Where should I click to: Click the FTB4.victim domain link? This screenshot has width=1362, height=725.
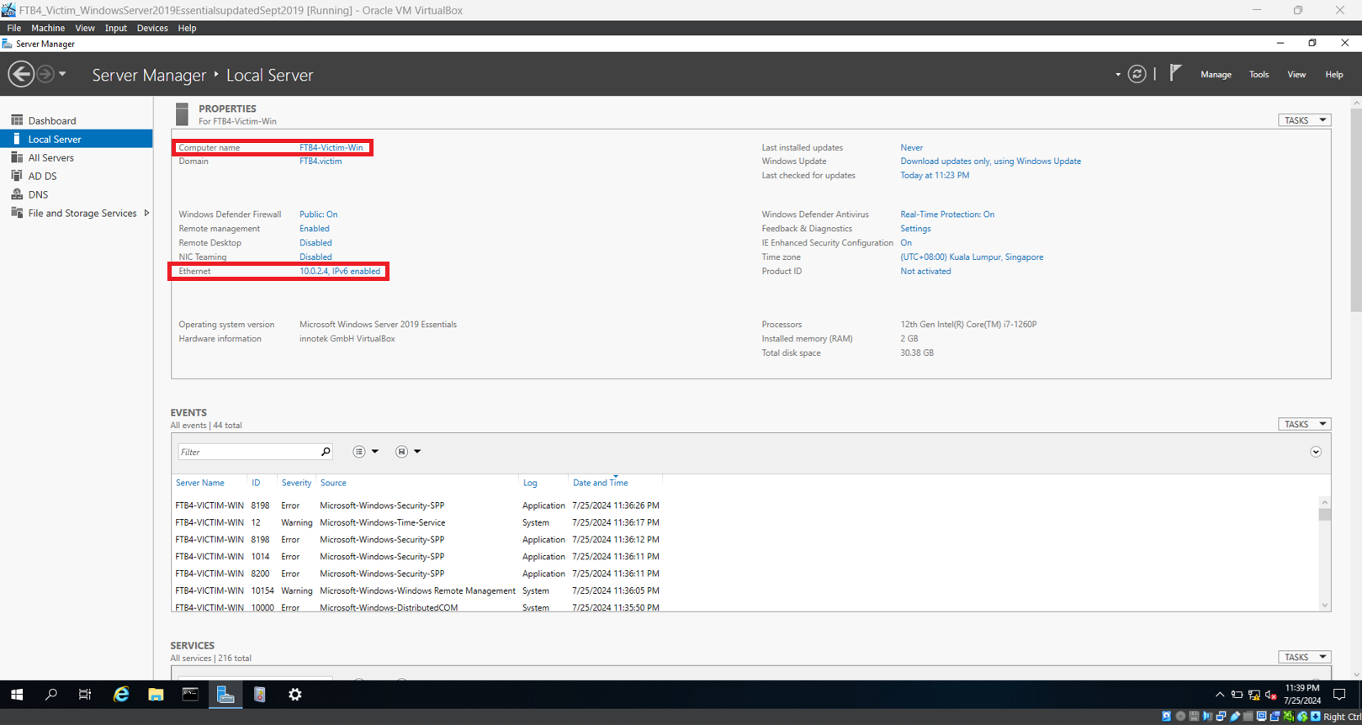[x=321, y=161]
